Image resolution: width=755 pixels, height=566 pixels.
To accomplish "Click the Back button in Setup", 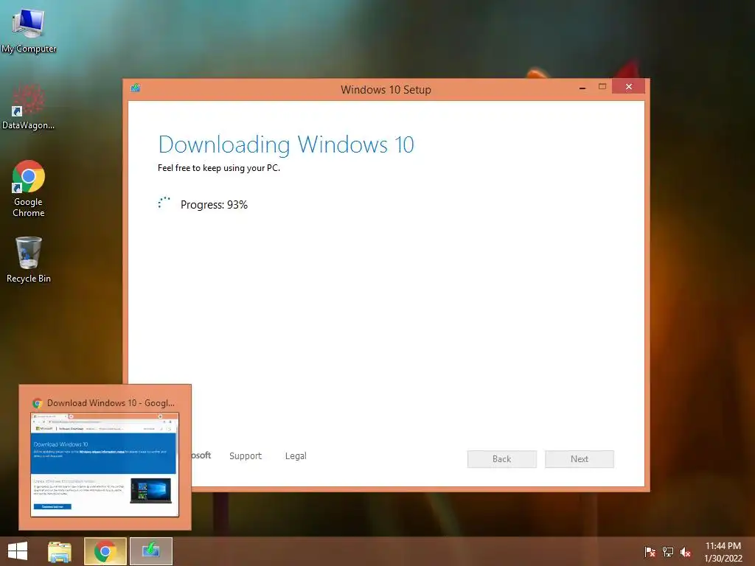I will pyautogui.click(x=501, y=459).
